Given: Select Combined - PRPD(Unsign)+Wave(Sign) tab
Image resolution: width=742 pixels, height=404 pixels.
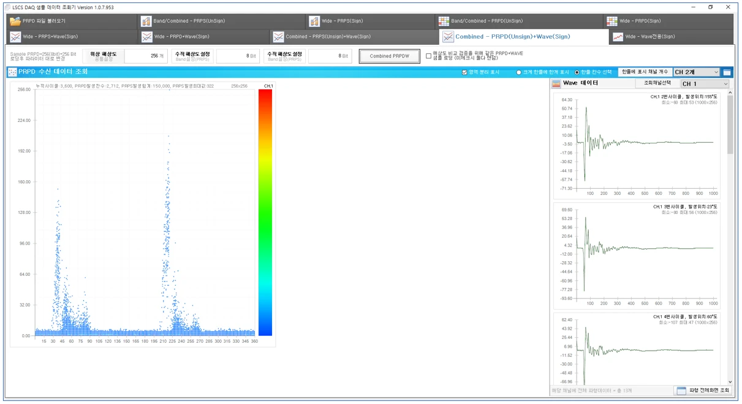Looking at the screenshot, I should [x=523, y=37].
